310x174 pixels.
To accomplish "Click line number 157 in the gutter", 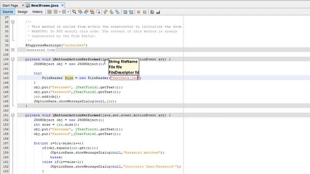I will tap(6, 143).
